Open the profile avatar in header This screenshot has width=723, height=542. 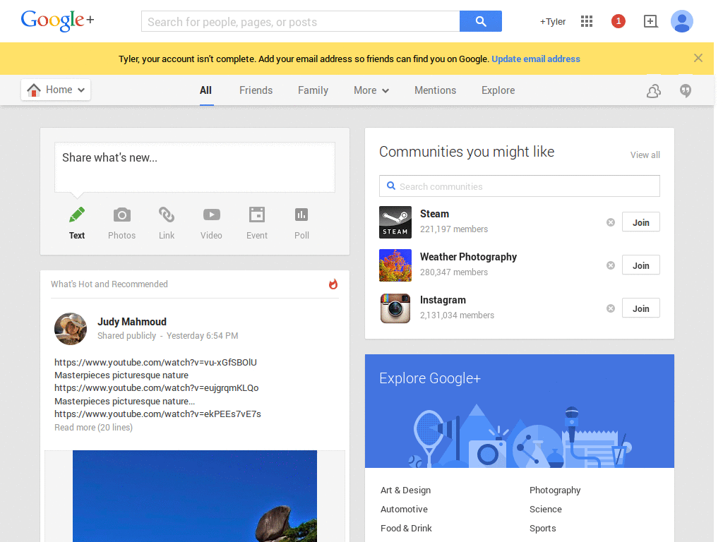pyautogui.click(x=681, y=21)
